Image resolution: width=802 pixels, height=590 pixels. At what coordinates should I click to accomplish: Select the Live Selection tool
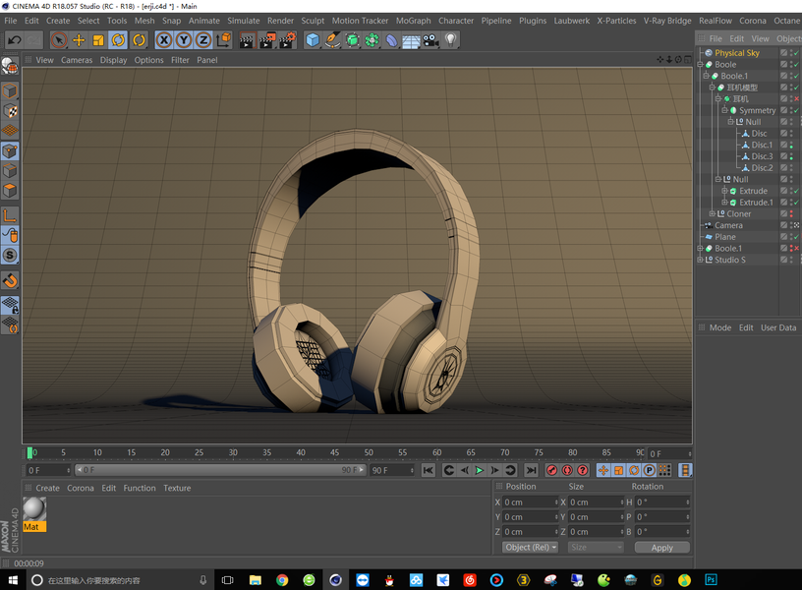(59, 40)
